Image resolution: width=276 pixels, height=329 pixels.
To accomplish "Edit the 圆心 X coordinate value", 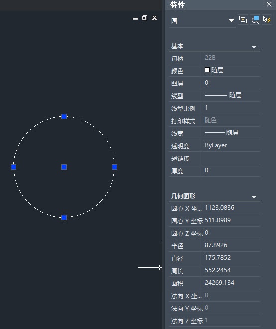I will coord(231,208).
